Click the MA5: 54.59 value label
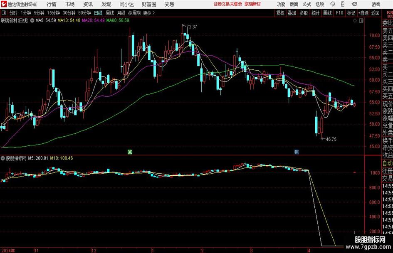 46,20
